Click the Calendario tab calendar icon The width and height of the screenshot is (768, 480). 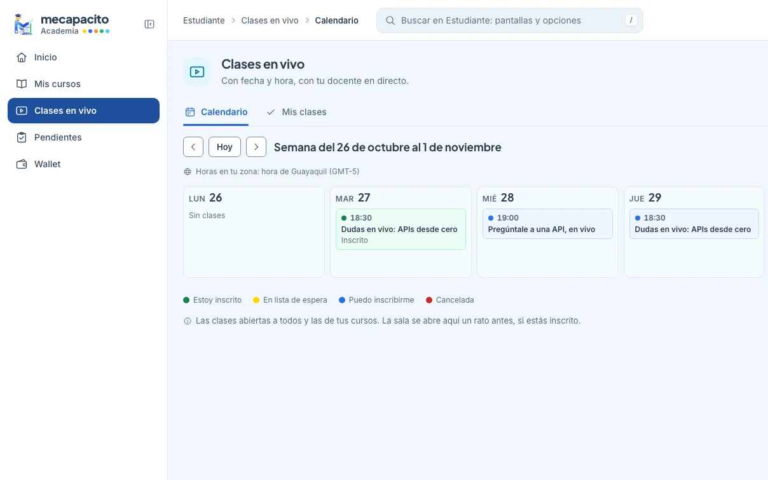[x=189, y=112]
